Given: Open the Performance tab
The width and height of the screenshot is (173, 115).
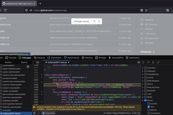Looking at the screenshot, I should click(72, 58).
